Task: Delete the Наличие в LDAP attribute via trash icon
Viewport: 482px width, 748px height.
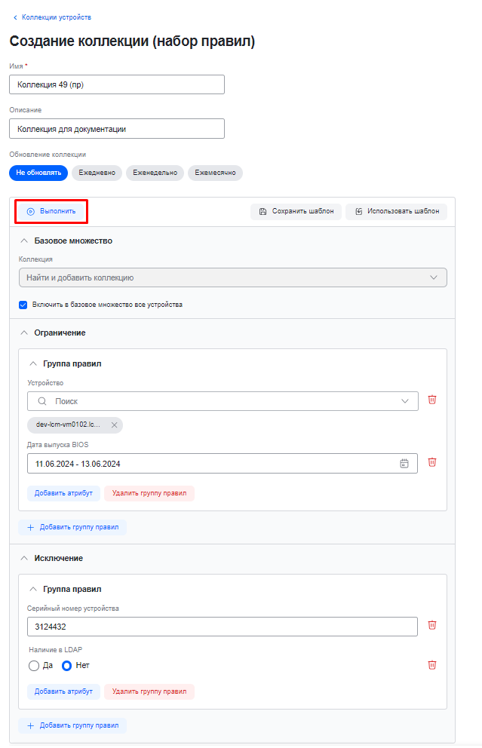Action: click(432, 664)
